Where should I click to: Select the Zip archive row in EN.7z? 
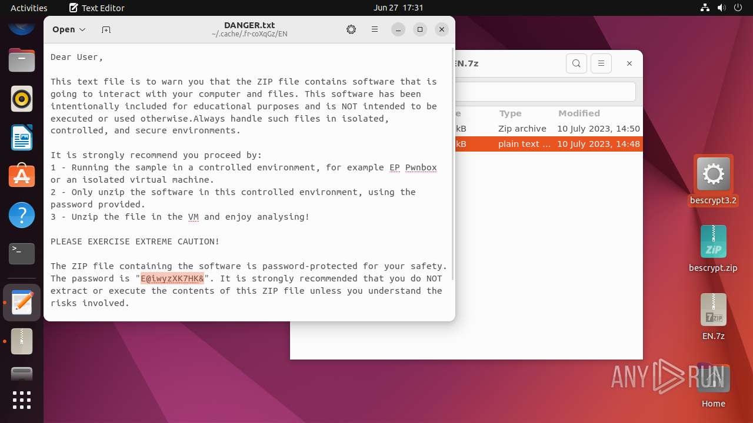coord(549,129)
